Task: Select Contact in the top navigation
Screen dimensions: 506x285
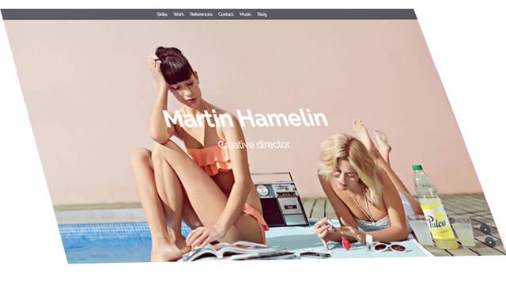Action: point(226,14)
